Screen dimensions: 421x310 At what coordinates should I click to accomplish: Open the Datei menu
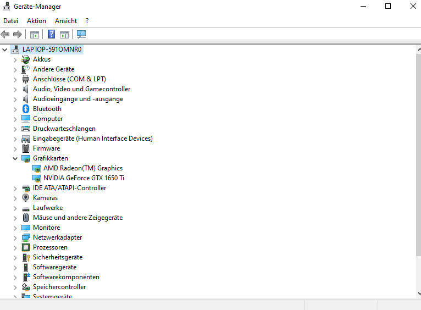click(11, 21)
